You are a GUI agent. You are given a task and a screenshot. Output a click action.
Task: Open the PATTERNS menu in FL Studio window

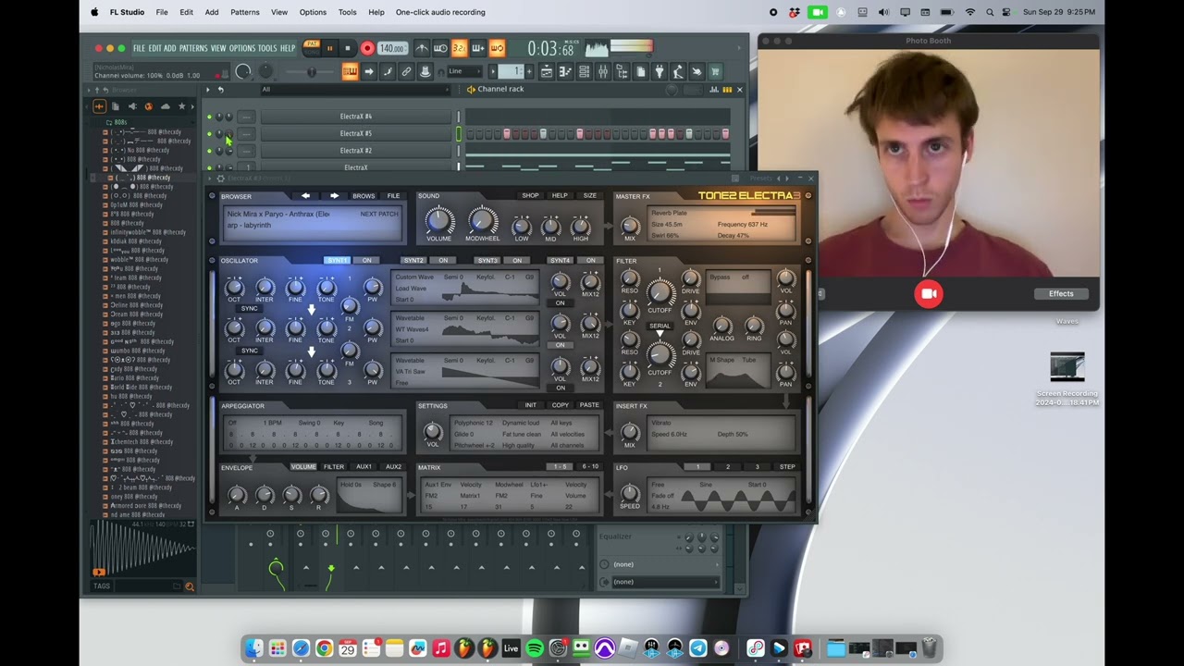click(193, 48)
